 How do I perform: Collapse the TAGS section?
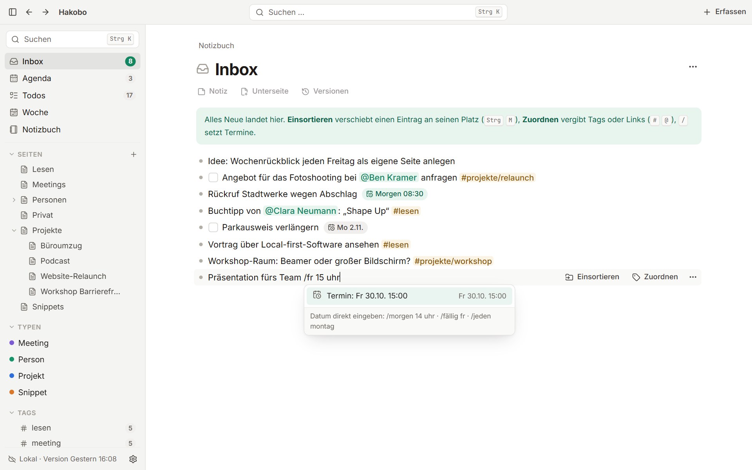point(12,412)
